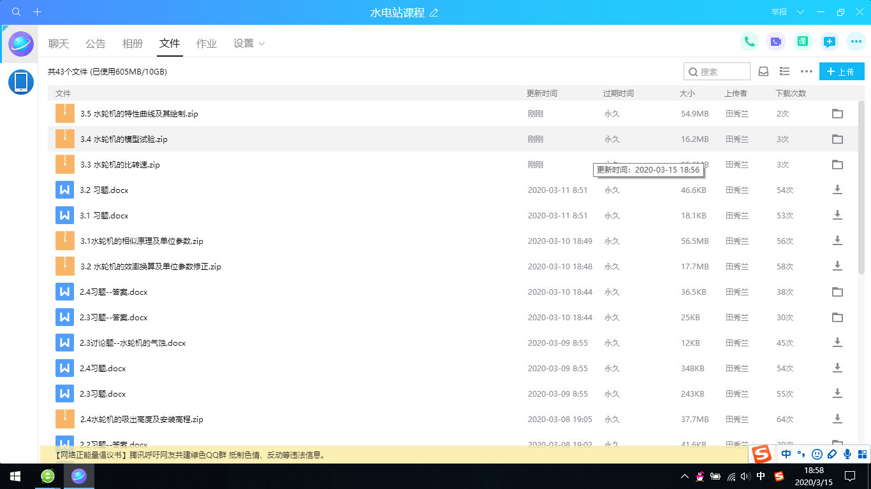
Task: Click the blue 上传 upload button
Action: pos(841,71)
